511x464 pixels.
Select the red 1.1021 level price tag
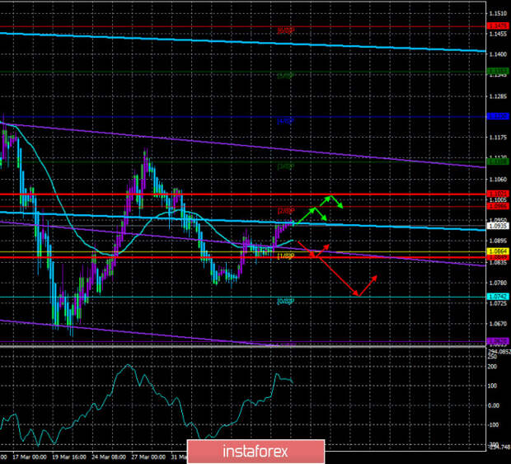[x=498, y=194]
